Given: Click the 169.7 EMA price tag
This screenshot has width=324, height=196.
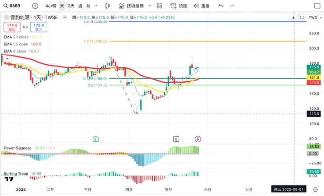Looking at the screenshot, I should tap(314, 72).
